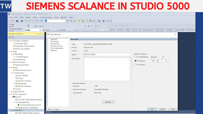This screenshot has width=203, height=114.
Task: Open the Edit menu
Action: coord(16,17)
